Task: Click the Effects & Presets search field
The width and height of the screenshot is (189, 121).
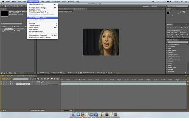Action: (177, 42)
